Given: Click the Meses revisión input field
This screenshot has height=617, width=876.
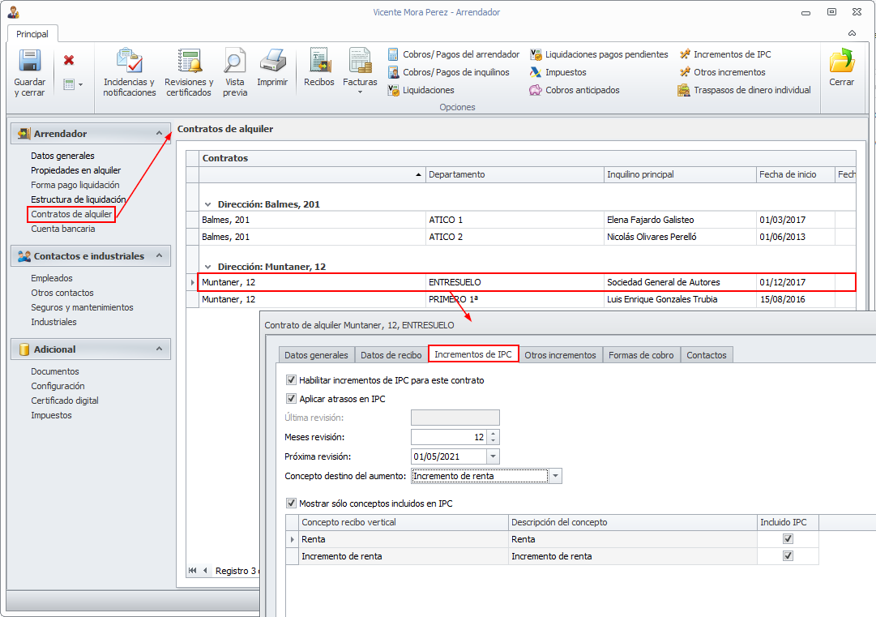Looking at the screenshot, I should (448, 437).
